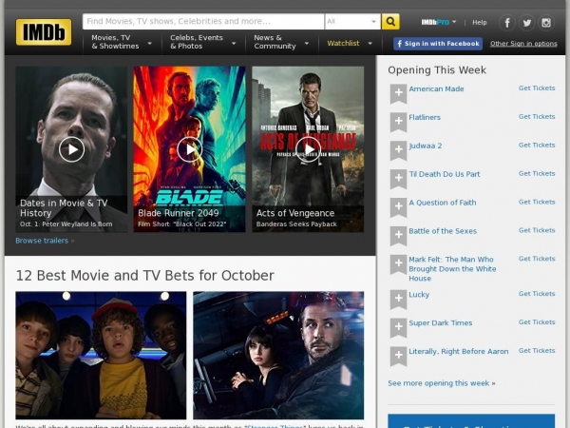Open the Watchlist menu

click(x=343, y=44)
